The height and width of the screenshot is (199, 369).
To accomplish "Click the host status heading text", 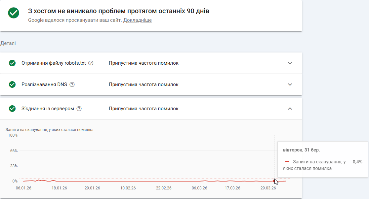I will tap(118, 11).
